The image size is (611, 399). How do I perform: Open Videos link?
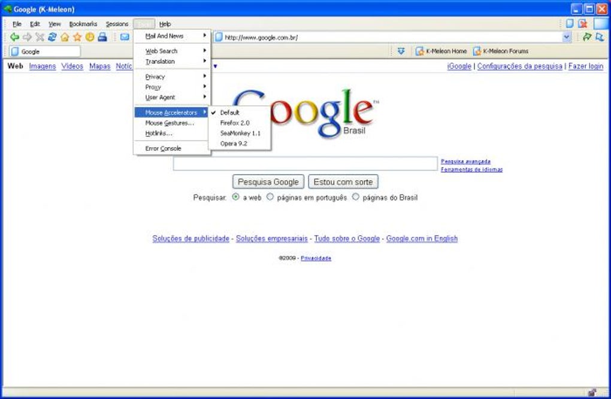coord(72,66)
